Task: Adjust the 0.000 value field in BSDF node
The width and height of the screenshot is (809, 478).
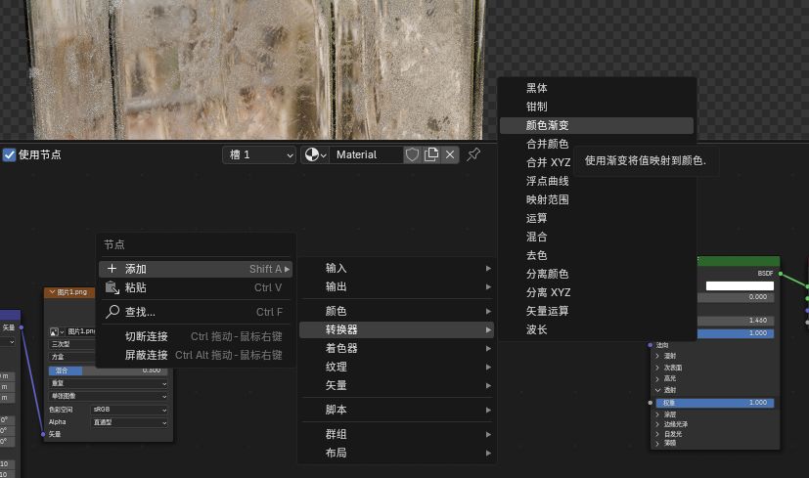Action: pyautogui.click(x=736, y=297)
